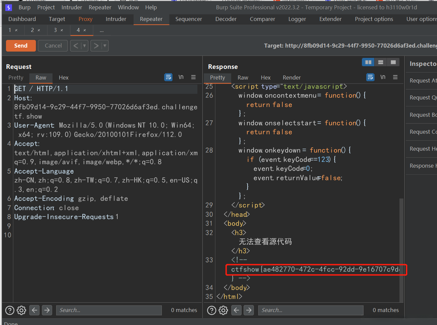The height and width of the screenshot is (325, 437).
Task: Click the Response search input field
Action: coord(310,310)
